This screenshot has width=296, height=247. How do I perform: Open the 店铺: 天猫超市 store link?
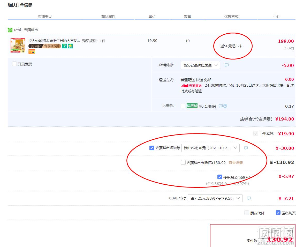coord(26,30)
